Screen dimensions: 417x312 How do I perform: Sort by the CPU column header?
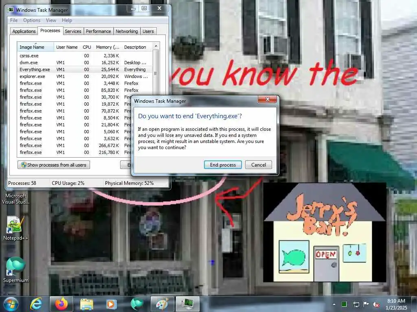click(87, 47)
